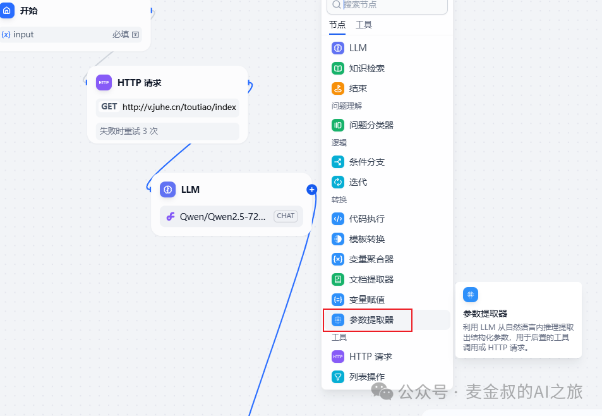Select the 变量赋值 icon
Screen dimensions: 602x416
click(x=338, y=300)
